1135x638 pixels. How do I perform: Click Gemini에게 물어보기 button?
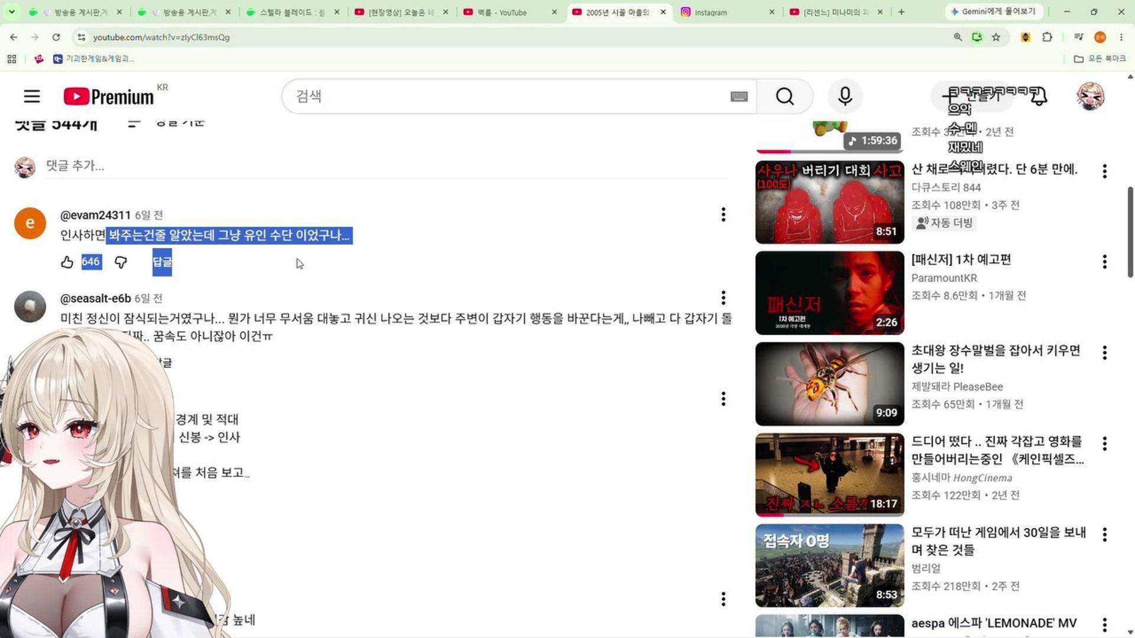click(x=993, y=12)
